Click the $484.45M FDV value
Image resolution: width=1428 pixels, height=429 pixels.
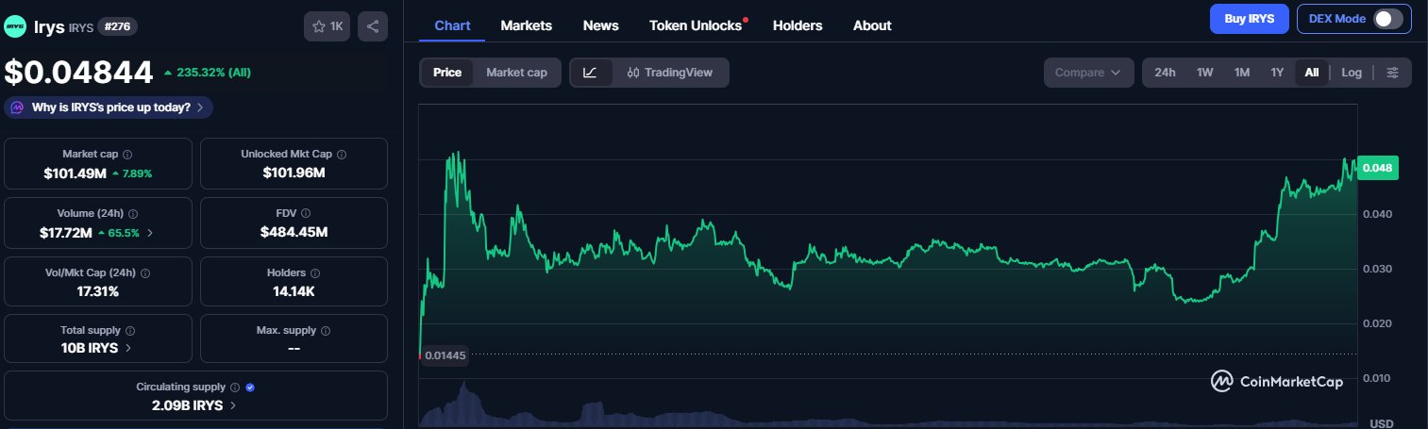[294, 232]
